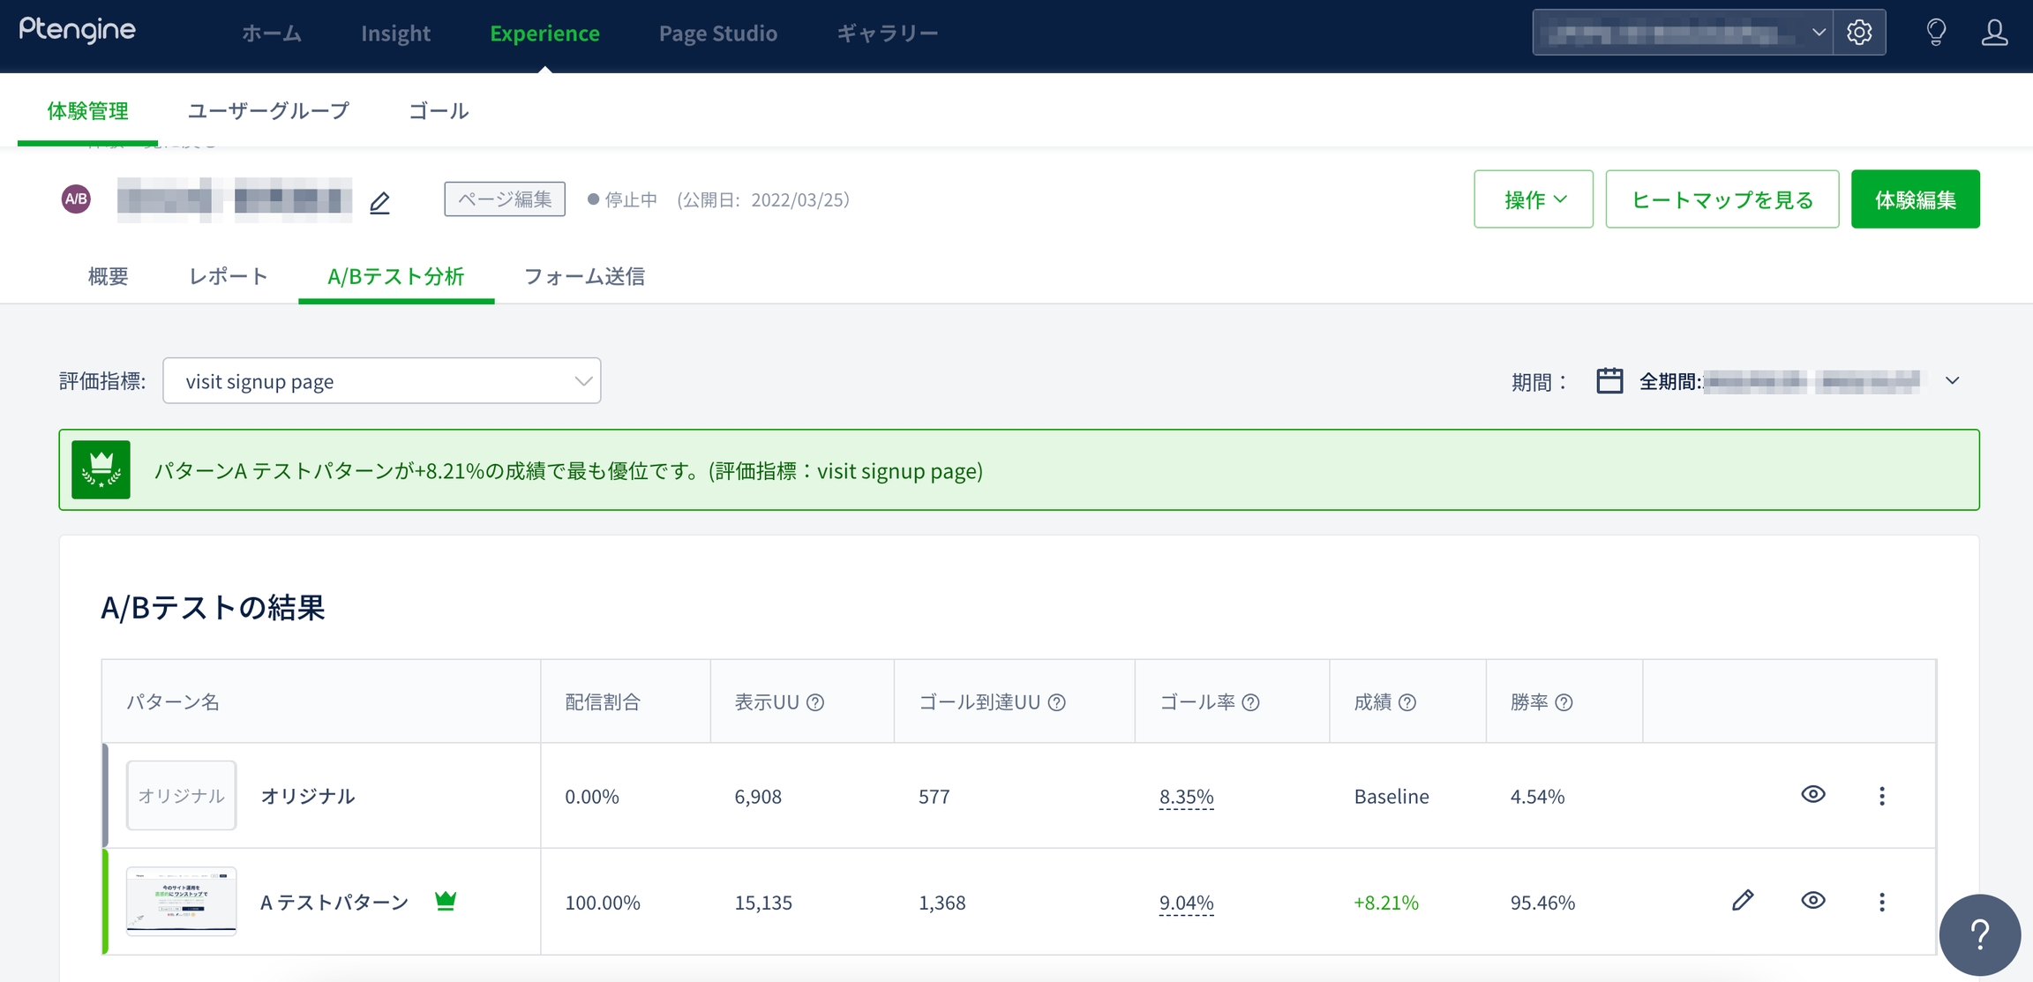The width and height of the screenshot is (2033, 982).
Task: Open the settings gear icon
Action: click(x=1859, y=33)
